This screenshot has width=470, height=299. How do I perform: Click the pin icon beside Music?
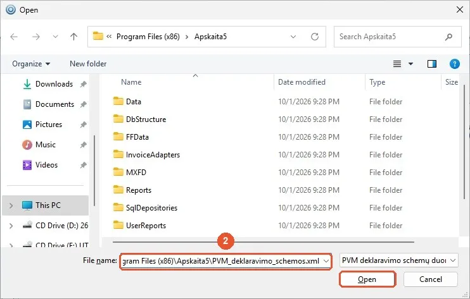[x=84, y=145]
